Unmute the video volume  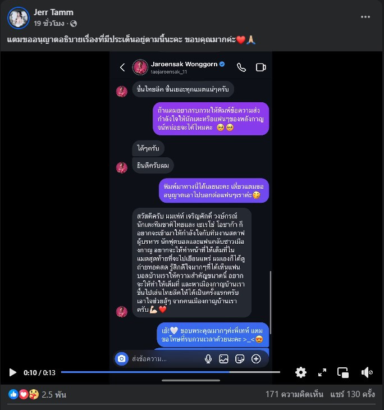pyautogui.click(x=367, y=372)
